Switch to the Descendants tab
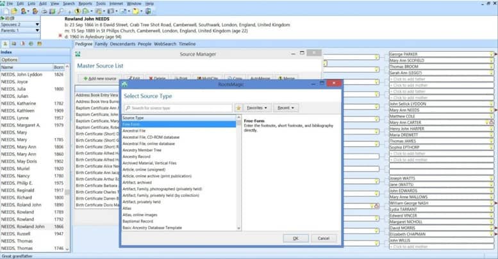Image resolution: width=498 pixels, height=259 pixels. pos(122,44)
